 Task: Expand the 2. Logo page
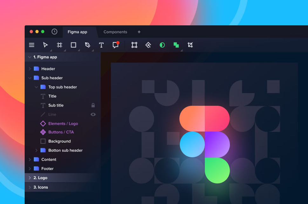30,178
